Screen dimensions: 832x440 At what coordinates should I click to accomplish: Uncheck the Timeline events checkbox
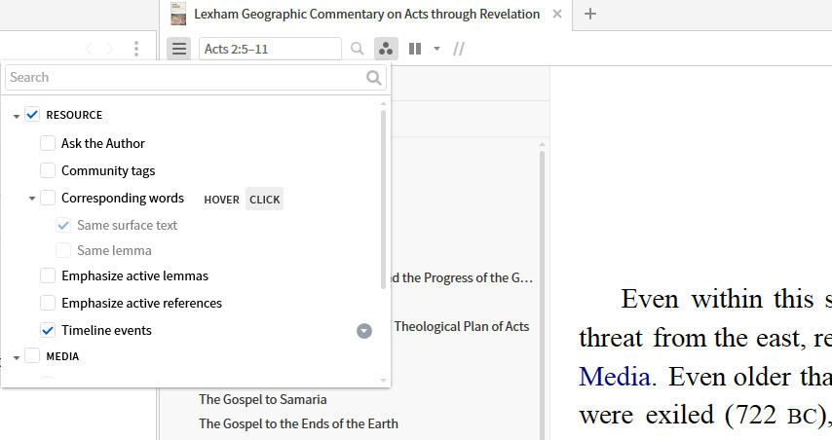click(x=48, y=330)
